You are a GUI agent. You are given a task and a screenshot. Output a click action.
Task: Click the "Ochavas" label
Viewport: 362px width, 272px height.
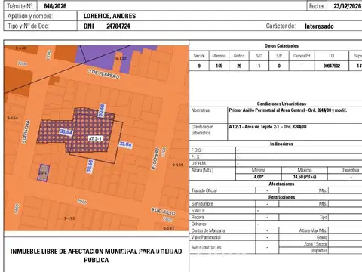click(198, 224)
